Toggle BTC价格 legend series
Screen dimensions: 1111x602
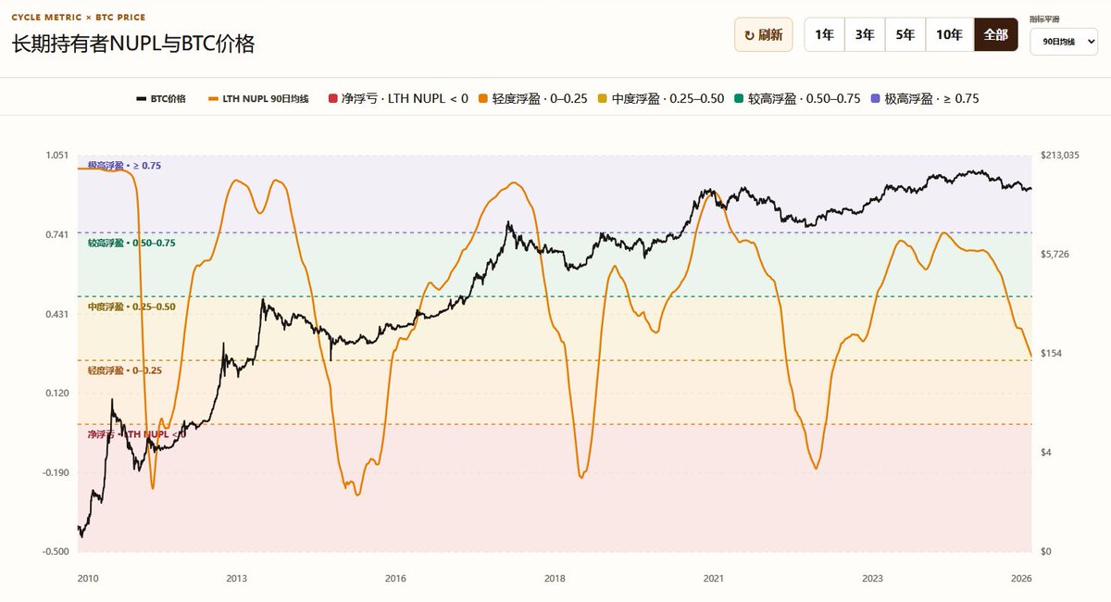161,98
